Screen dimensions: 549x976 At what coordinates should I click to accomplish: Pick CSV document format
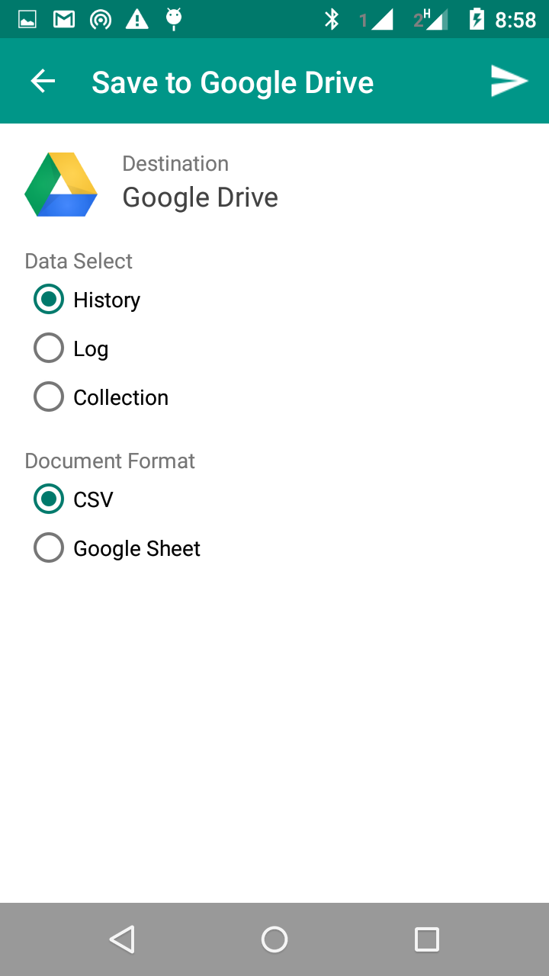49,499
